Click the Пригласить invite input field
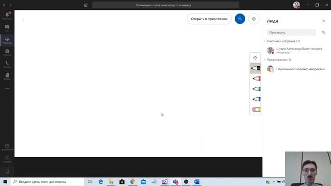This screenshot has height=186, width=331. coord(291,33)
